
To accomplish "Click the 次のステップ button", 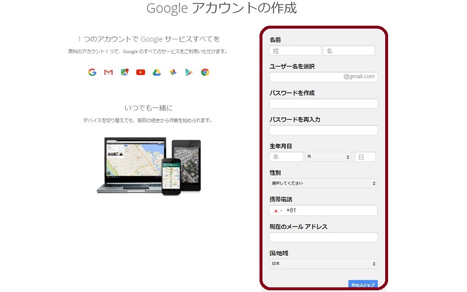I will (x=363, y=284).
